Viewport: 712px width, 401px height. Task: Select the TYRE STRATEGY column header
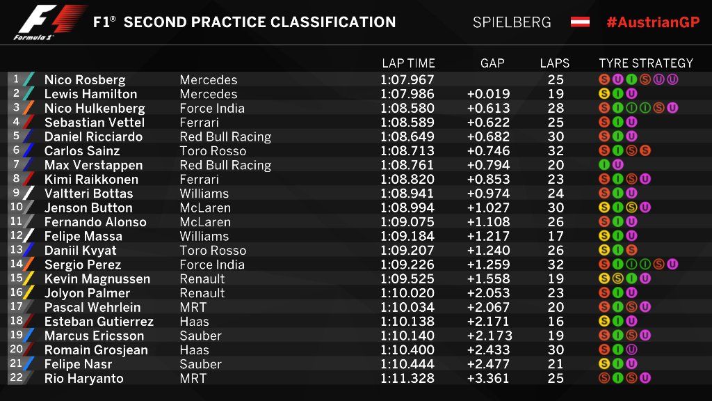click(646, 63)
